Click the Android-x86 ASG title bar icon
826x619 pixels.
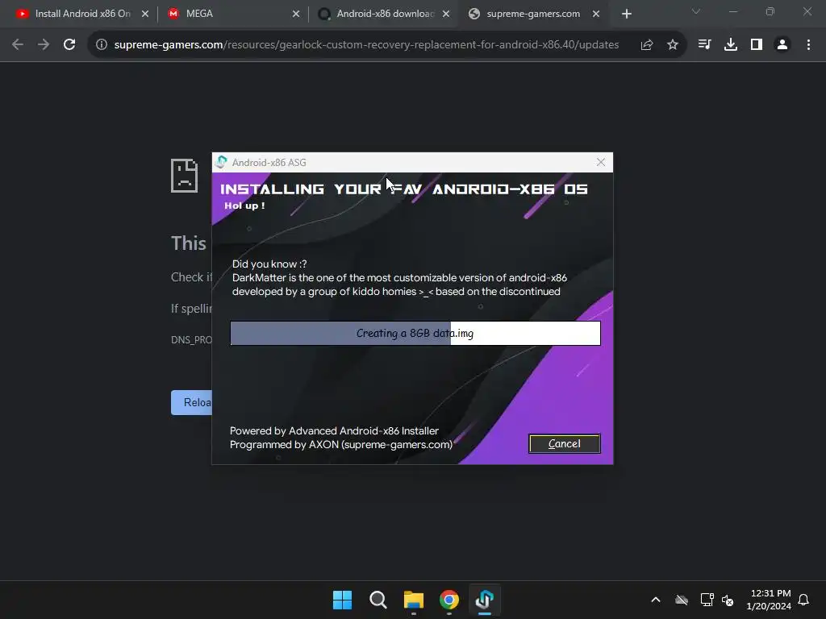(x=221, y=162)
